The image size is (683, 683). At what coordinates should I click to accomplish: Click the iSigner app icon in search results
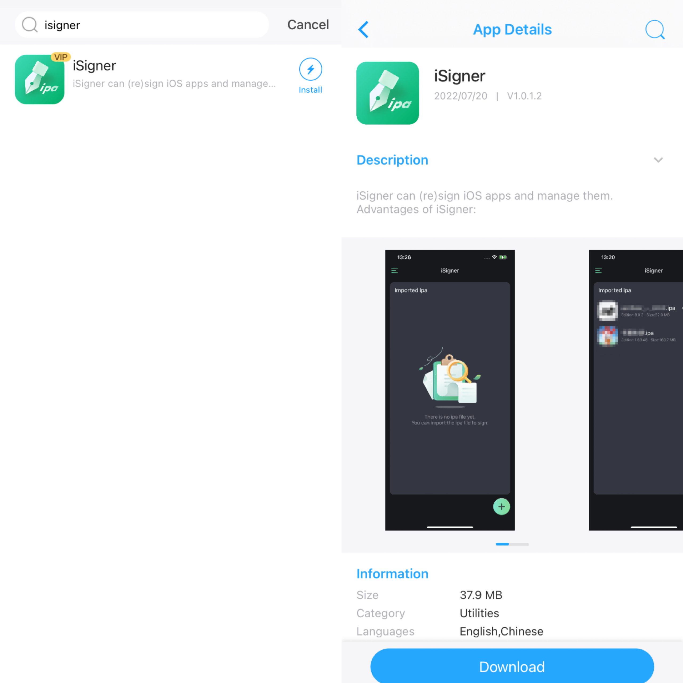coord(39,79)
